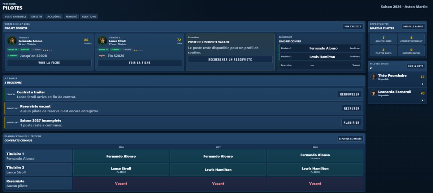The image size is (433, 193).
Task: Open Théo Pourchaire's name
Action: [392, 75]
